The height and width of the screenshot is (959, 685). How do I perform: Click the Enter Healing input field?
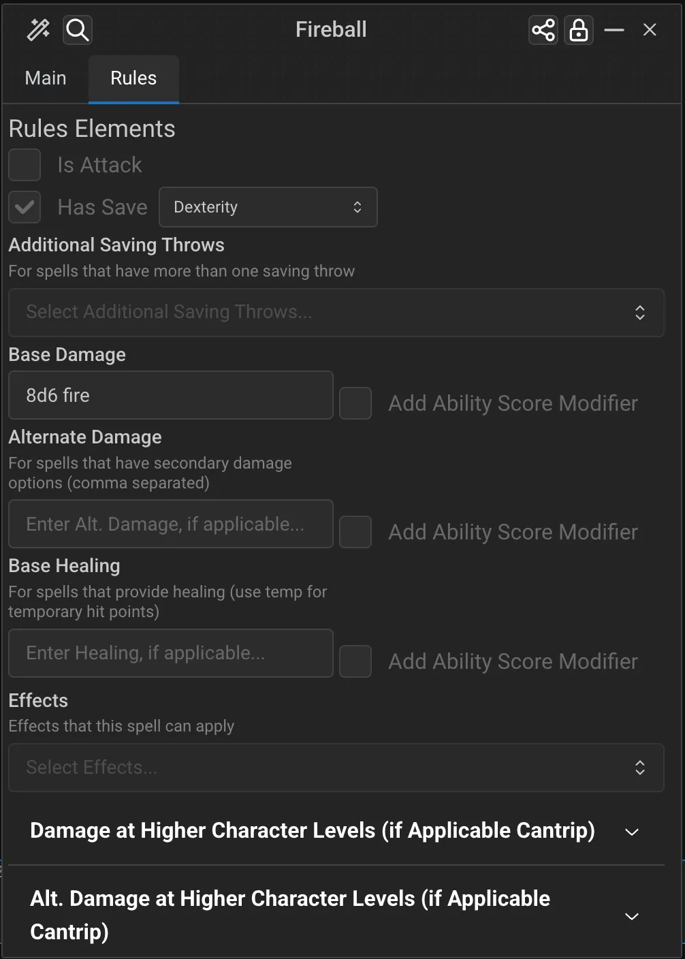tap(170, 653)
